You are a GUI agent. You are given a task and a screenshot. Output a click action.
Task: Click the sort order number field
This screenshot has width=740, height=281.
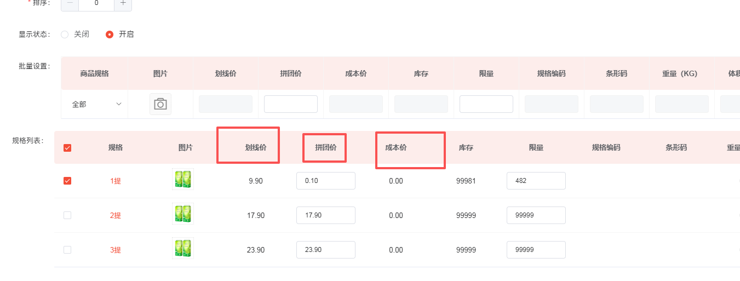click(96, 3)
